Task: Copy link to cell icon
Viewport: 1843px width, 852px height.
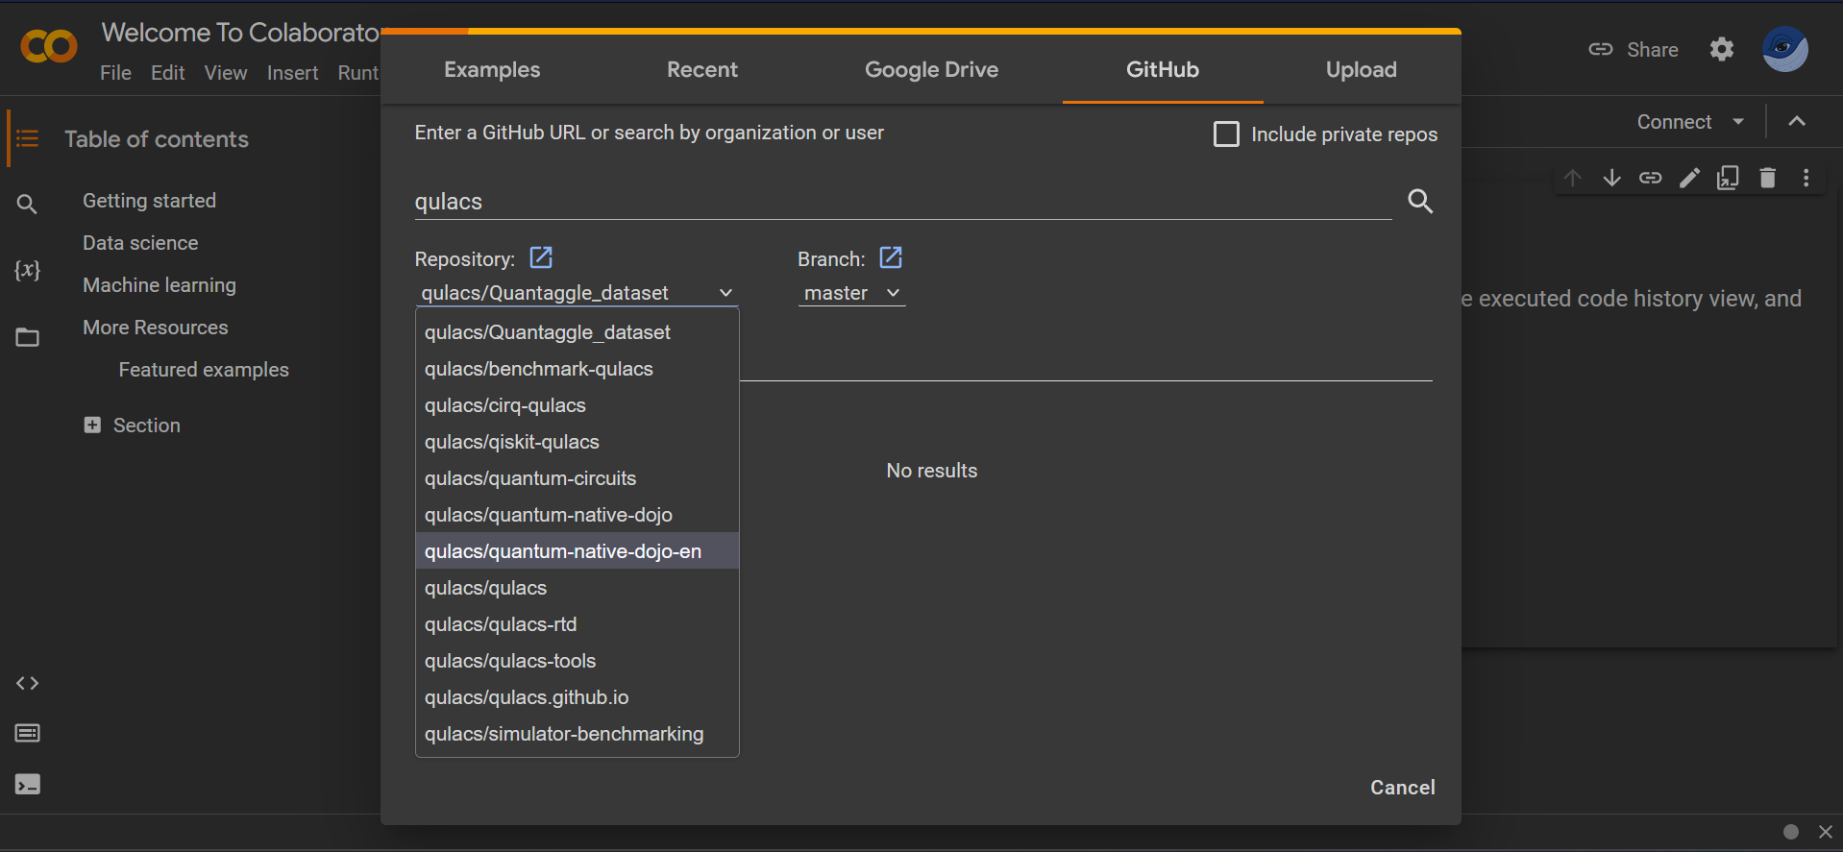Action: (1651, 178)
